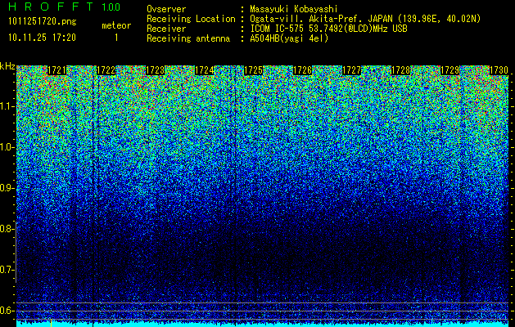Click the meteor count value 1
This screenshot has height=327, width=515.
pyautogui.click(x=116, y=38)
